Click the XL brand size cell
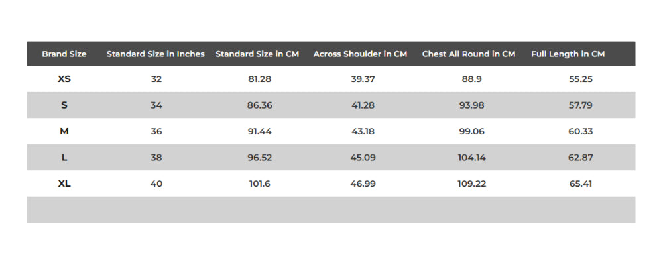 (64, 184)
